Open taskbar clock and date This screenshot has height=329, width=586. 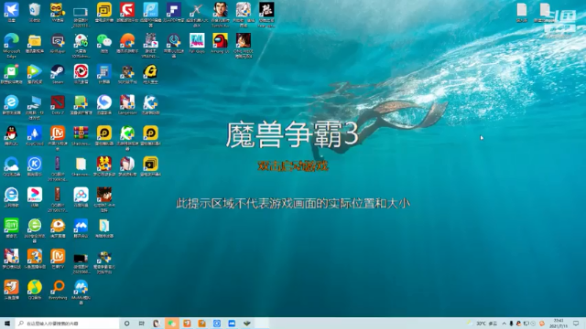point(559,324)
